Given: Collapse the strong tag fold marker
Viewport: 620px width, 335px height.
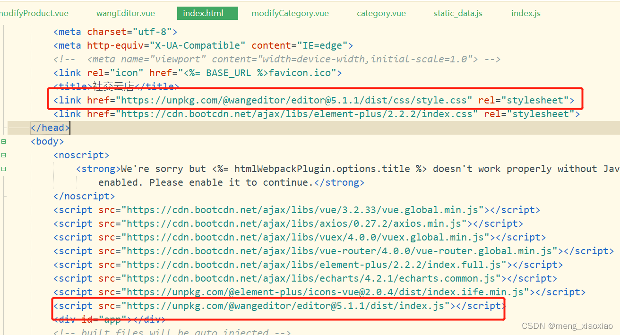Looking at the screenshot, I should (x=4, y=169).
